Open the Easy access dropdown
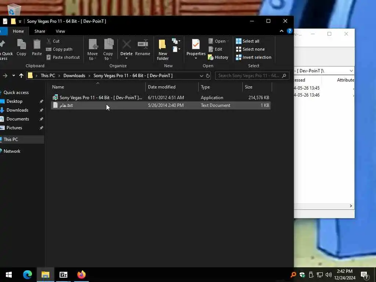This screenshot has height=282, width=376. pos(176,49)
